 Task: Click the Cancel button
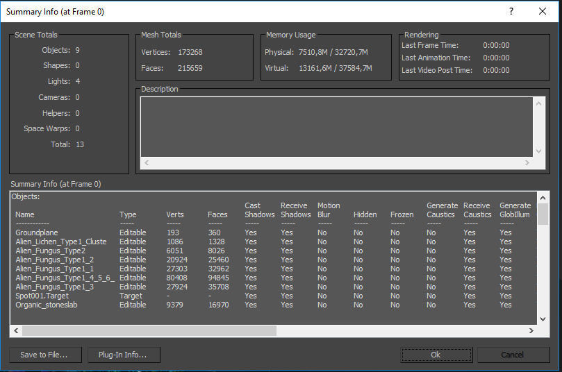pyautogui.click(x=513, y=355)
